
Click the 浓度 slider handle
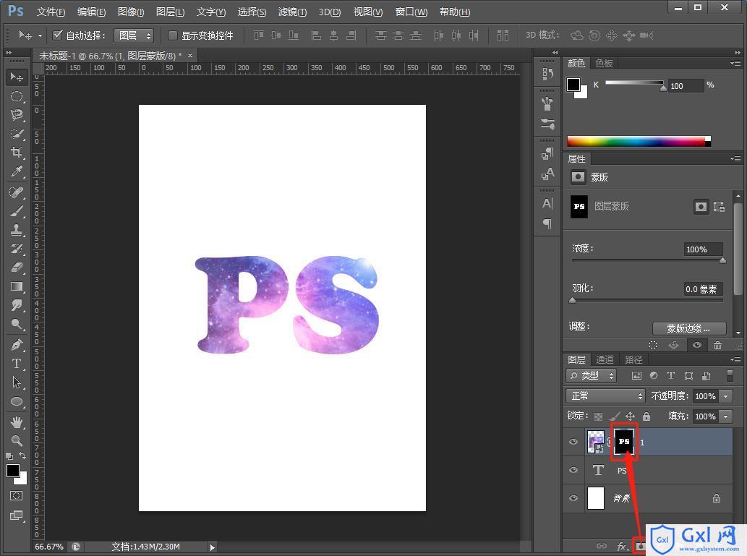point(722,260)
